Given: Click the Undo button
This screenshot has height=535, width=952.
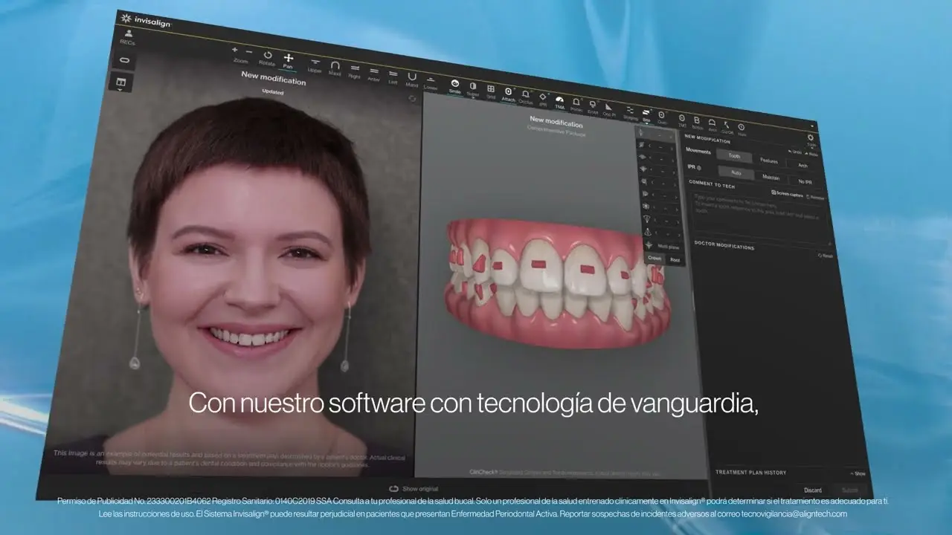Looking at the screenshot, I should click(794, 152).
